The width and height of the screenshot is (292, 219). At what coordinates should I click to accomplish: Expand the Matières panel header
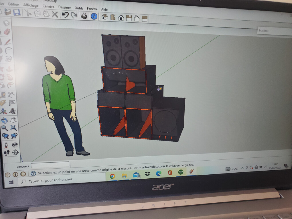274,31
